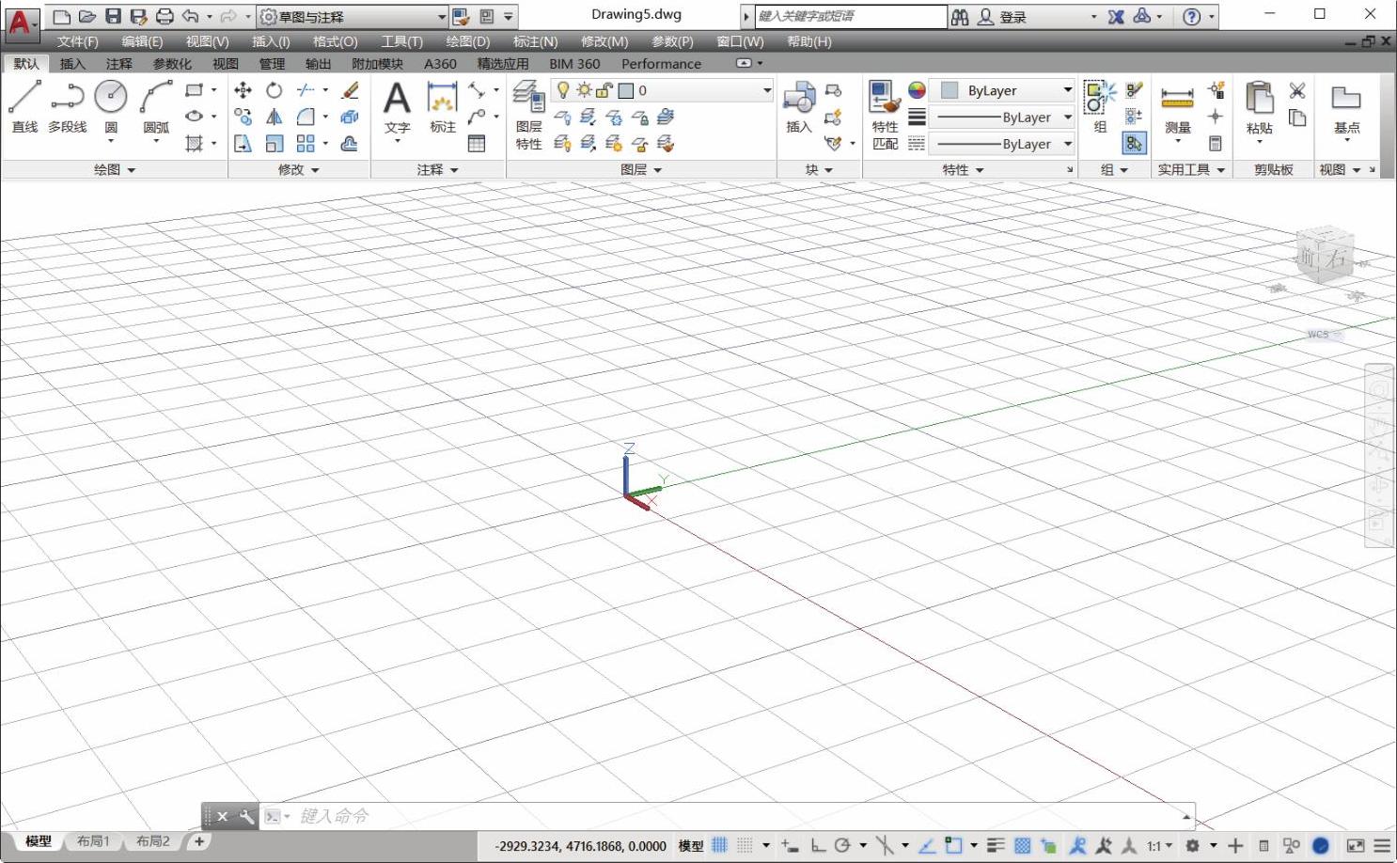Click the Stretch tool icon
This screenshot has width=1397, height=863.
coord(243,143)
